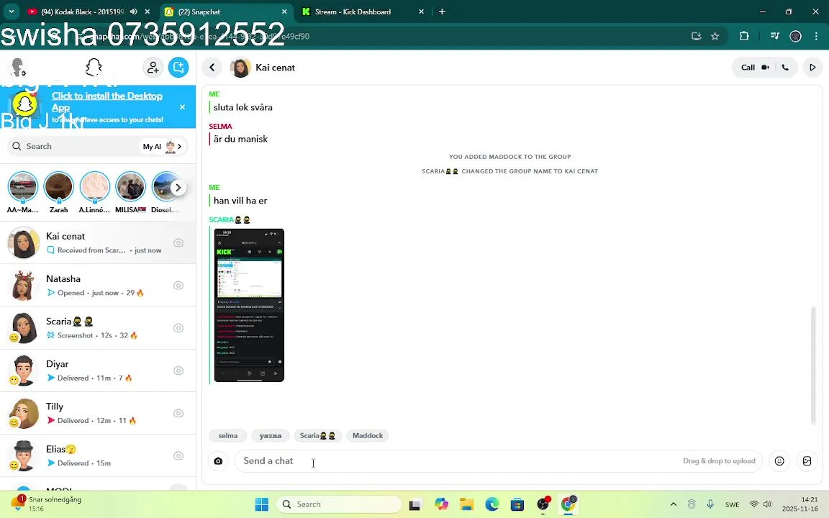Show hidden tray icons chevron
The height and width of the screenshot is (518, 829).
tap(673, 504)
